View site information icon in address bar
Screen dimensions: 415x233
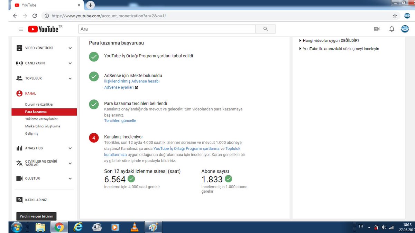[x=46, y=16]
